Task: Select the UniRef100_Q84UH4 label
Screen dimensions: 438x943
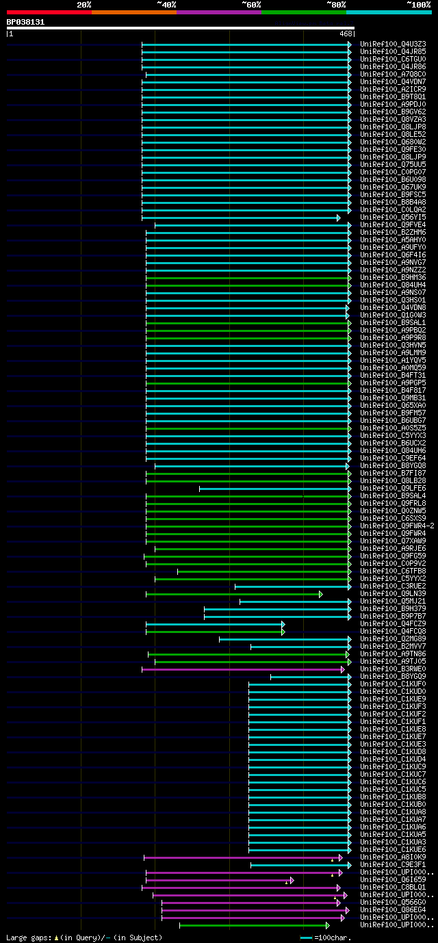Action: (393, 285)
